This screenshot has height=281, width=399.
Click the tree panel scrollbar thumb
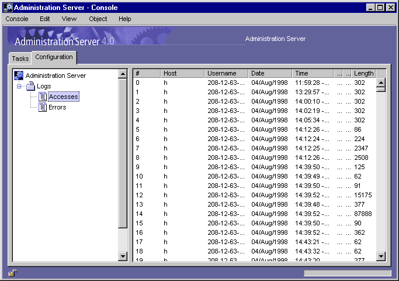pyautogui.click(x=123, y=153)
